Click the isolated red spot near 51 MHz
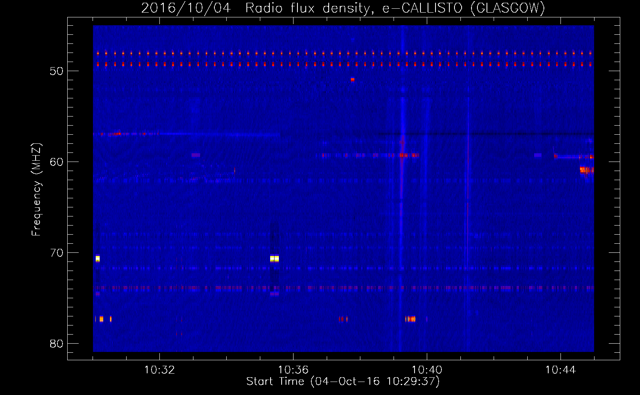 click(352, 80)
